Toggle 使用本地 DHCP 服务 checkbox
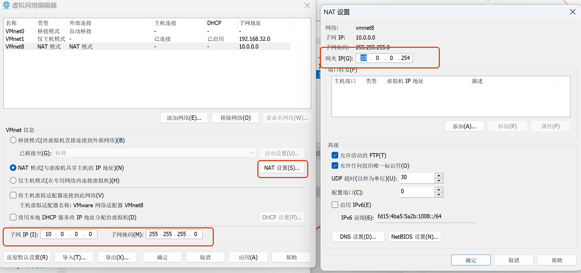 click(13, 217)
